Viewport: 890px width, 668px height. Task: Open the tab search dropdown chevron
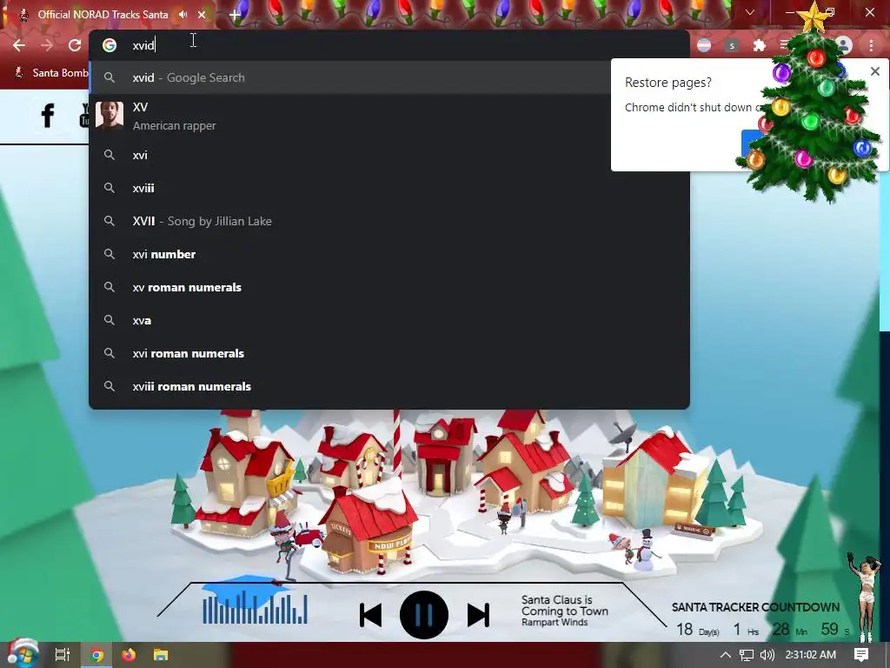750,12
